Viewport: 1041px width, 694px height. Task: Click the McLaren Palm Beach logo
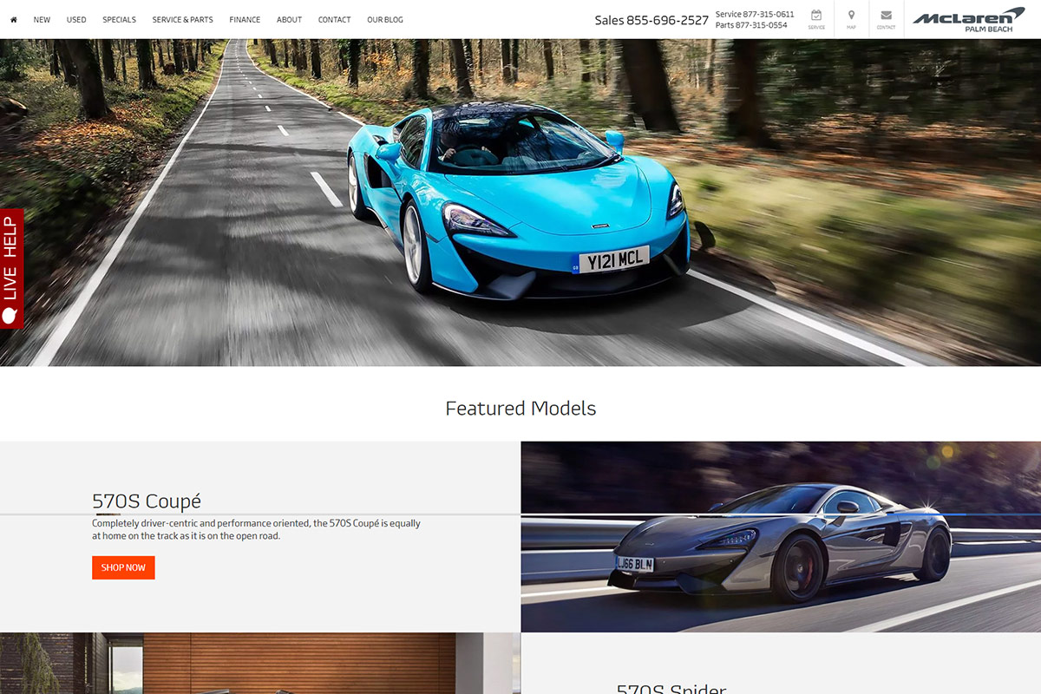pyautogui.click(x=968, y=19)
